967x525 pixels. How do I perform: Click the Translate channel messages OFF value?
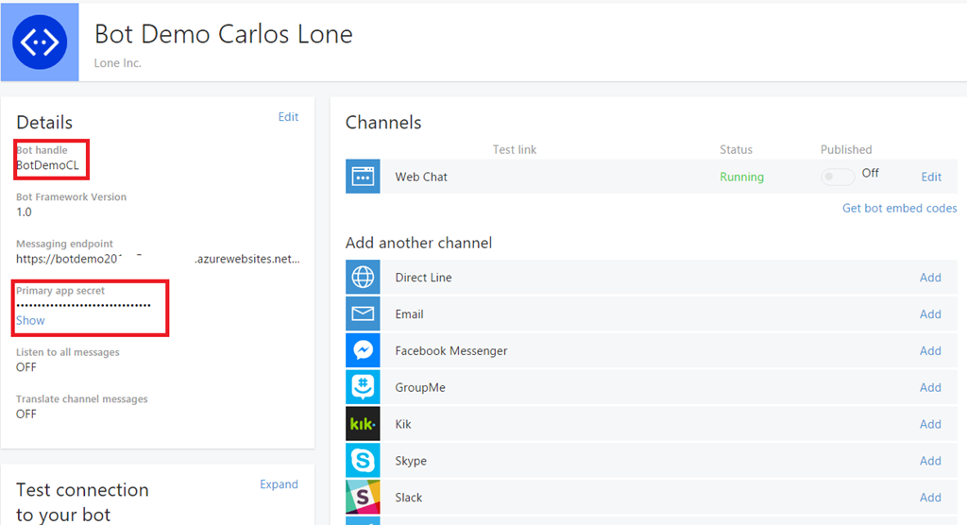pyautogui.click(x=26, y=414)
